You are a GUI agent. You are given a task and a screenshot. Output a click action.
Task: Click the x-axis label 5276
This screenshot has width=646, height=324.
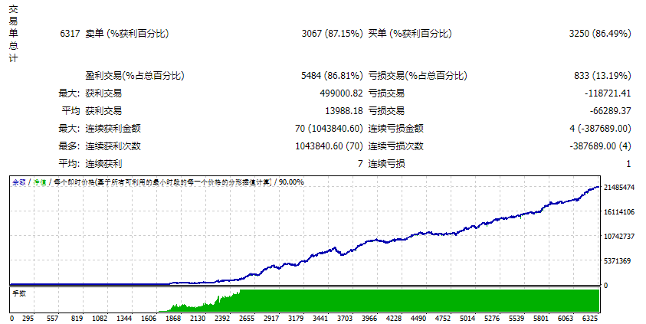click(x=492, y=318)
